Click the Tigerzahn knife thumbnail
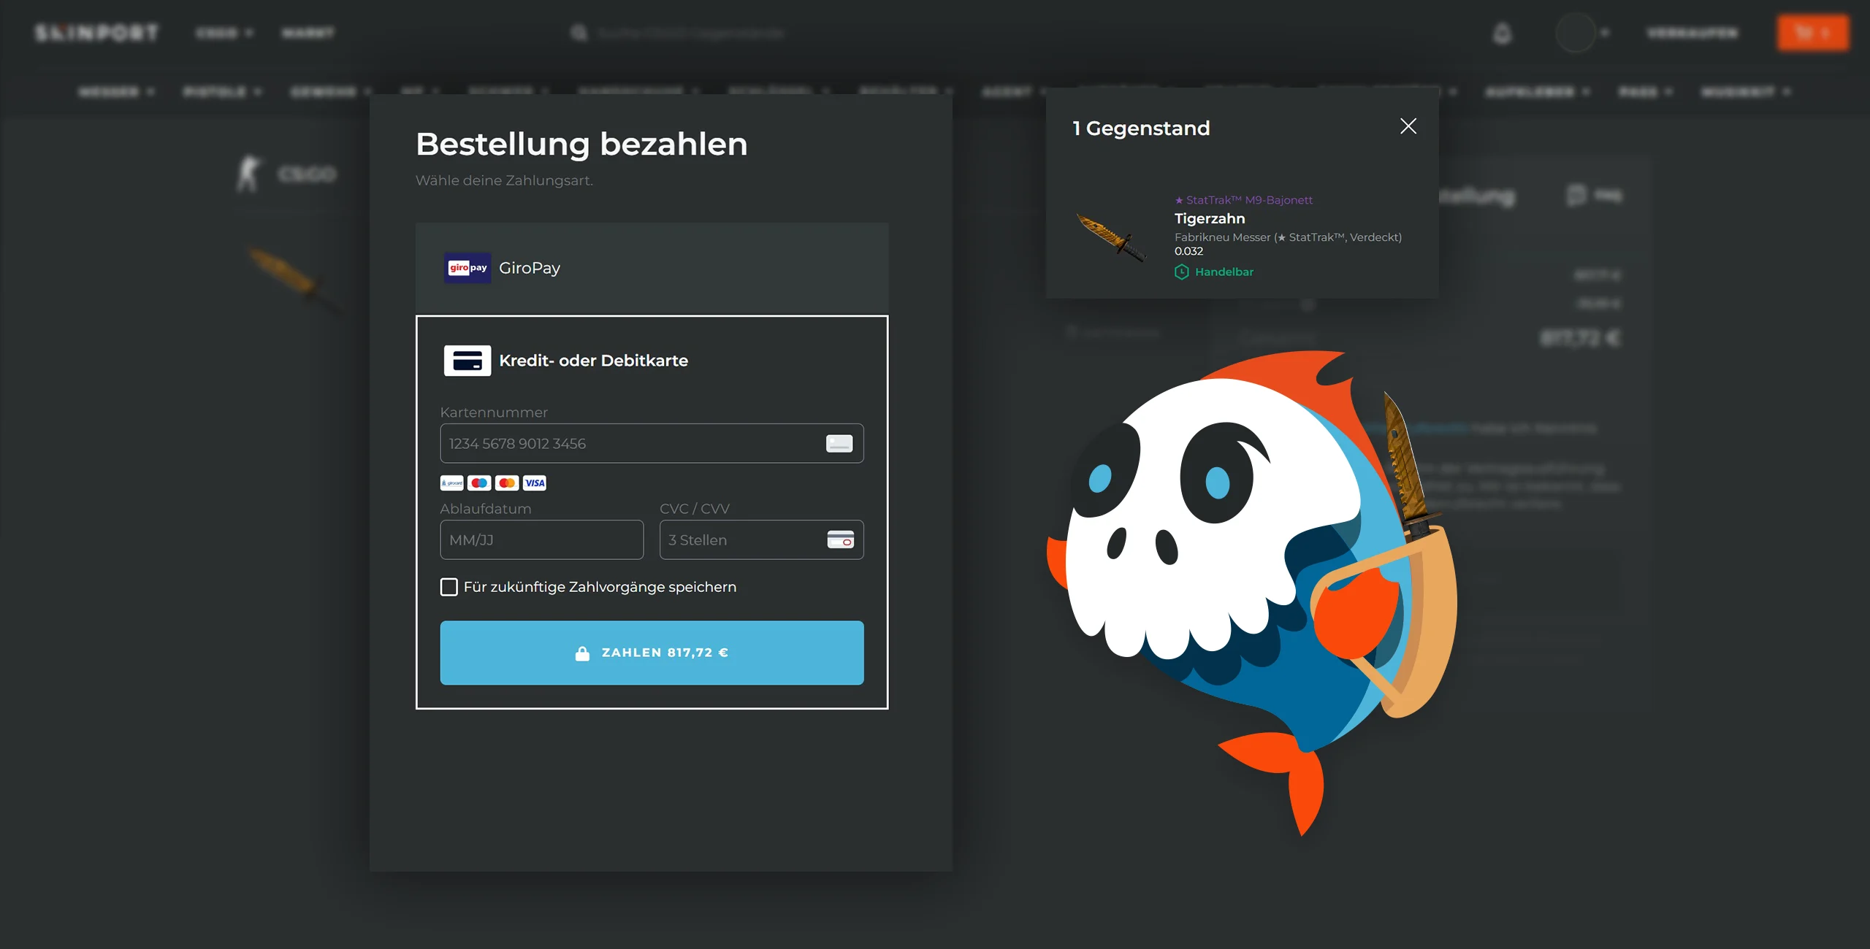 pos(1112,237)
